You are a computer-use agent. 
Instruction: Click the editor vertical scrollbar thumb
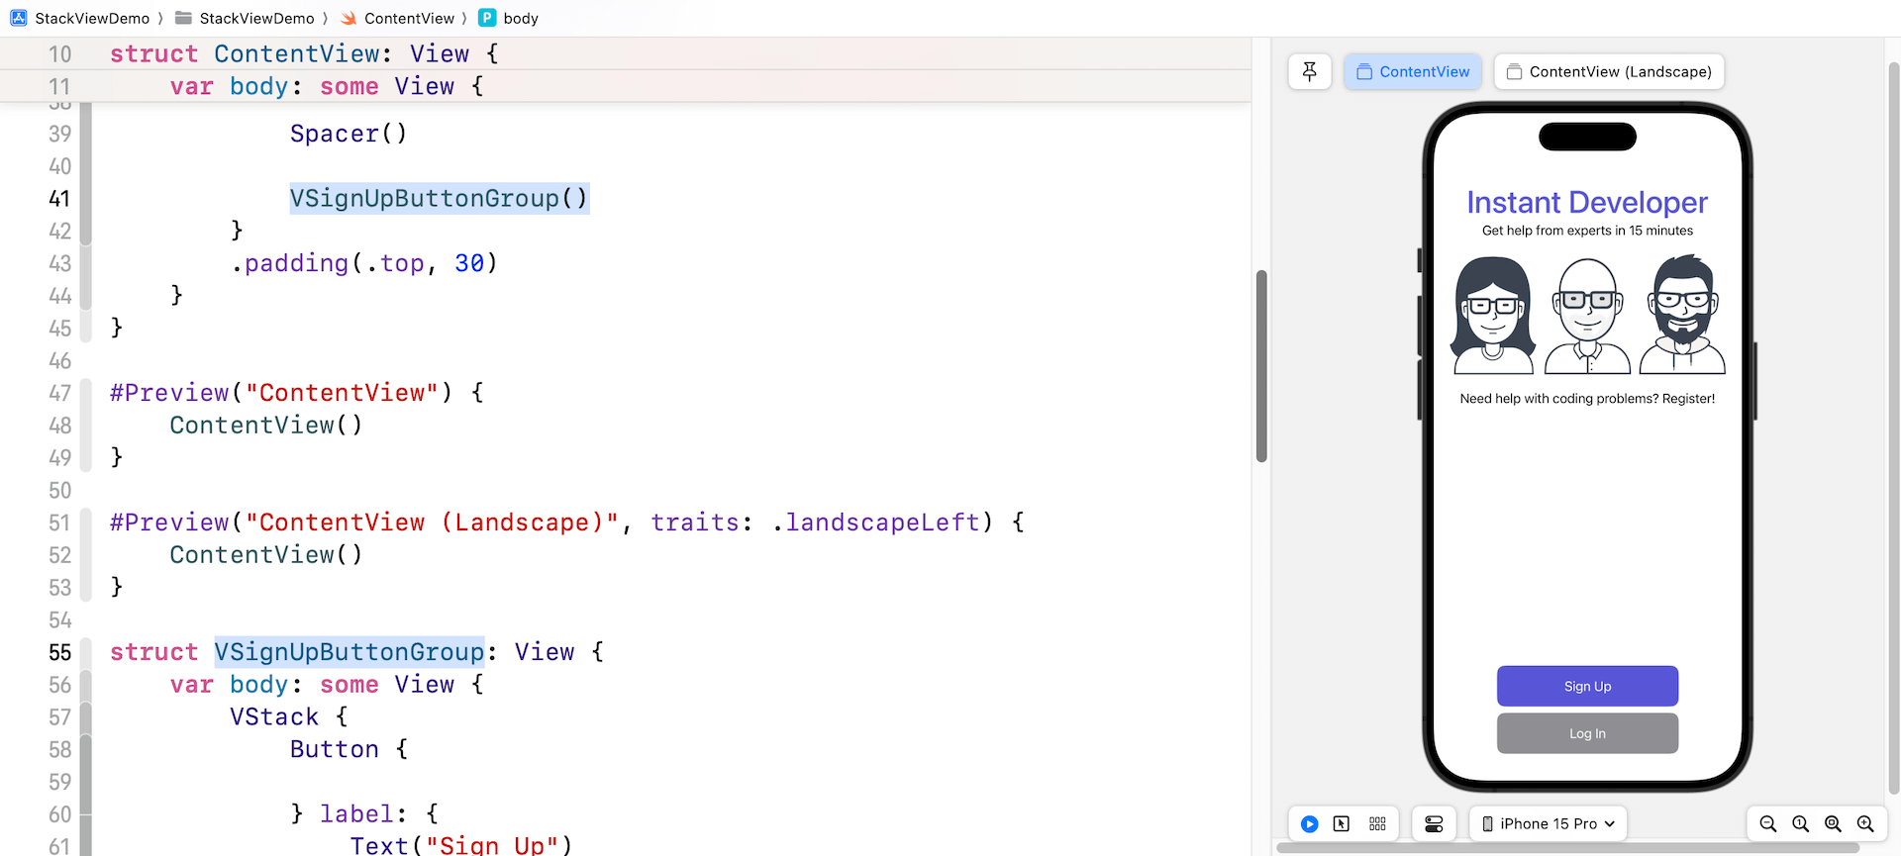1261,366
